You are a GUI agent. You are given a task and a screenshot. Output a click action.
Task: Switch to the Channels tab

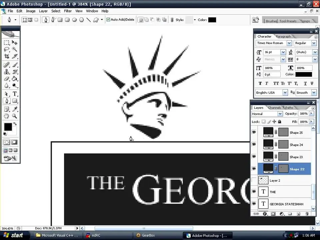(274, 108)
